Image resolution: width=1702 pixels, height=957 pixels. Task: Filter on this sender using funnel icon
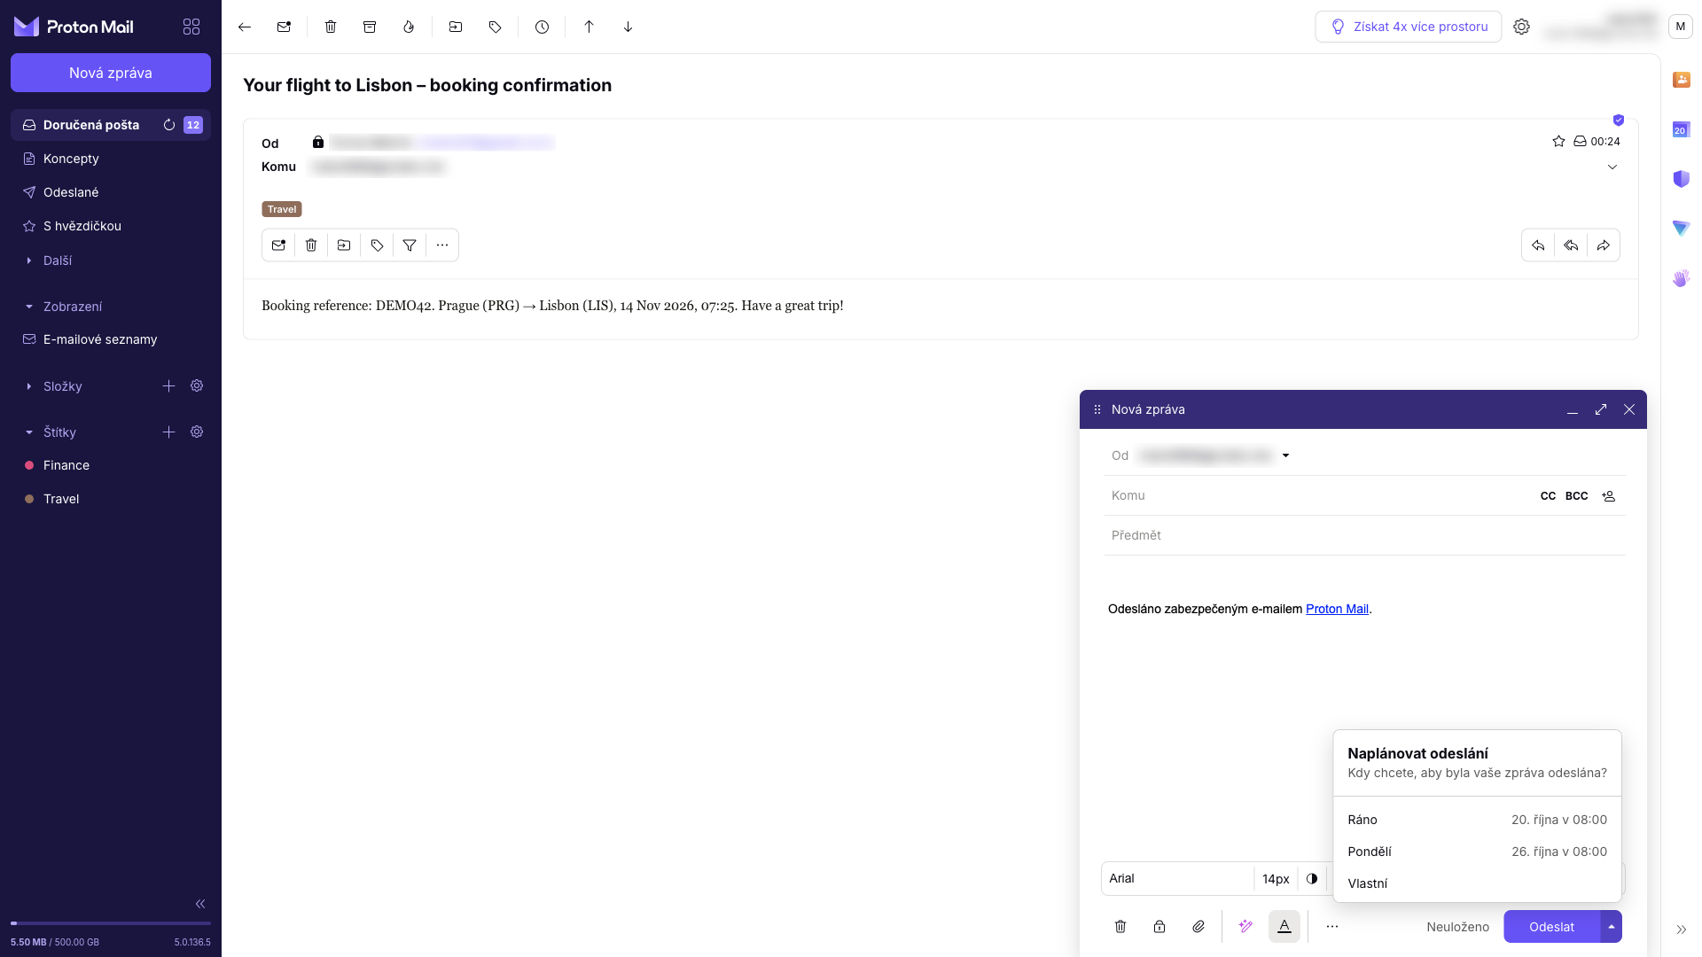pyautogui.click(x=410, y=245)
